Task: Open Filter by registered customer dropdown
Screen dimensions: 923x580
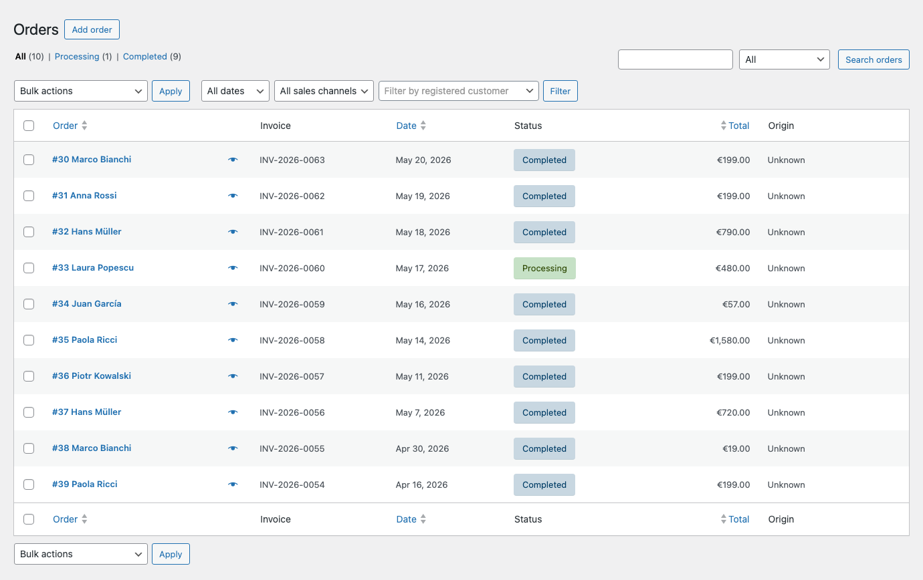Action: (459, 91)
